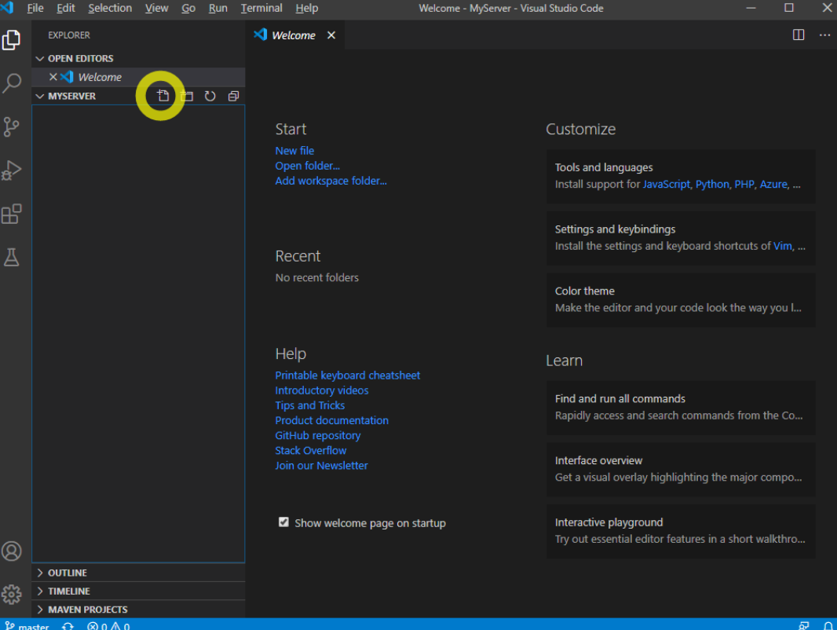Click the EXPLORER panel title

tap(69, 35)
